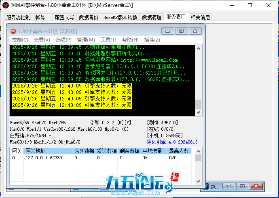Click the 网关地址 column header

coord(36,151)
